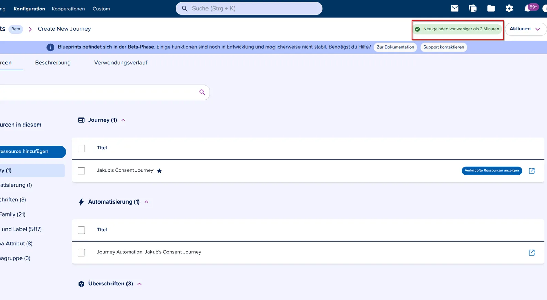
Task: Check the Journey Automation row checkbox
Action: [x=81, y=252]
